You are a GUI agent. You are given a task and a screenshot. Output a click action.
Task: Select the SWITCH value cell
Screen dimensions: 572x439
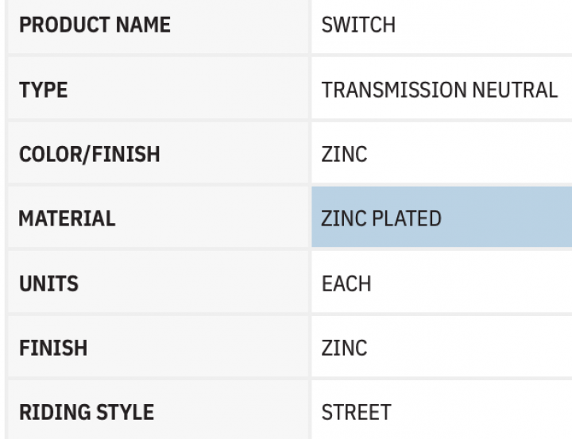click(x=442, y=26)
